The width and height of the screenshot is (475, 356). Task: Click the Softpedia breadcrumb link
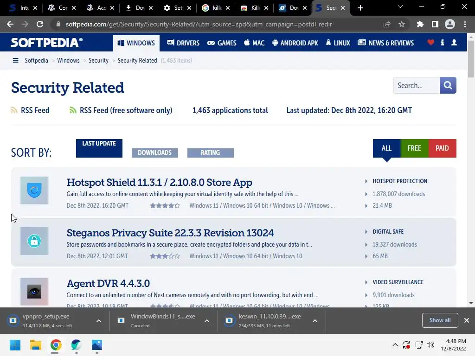tap(36, 60)
